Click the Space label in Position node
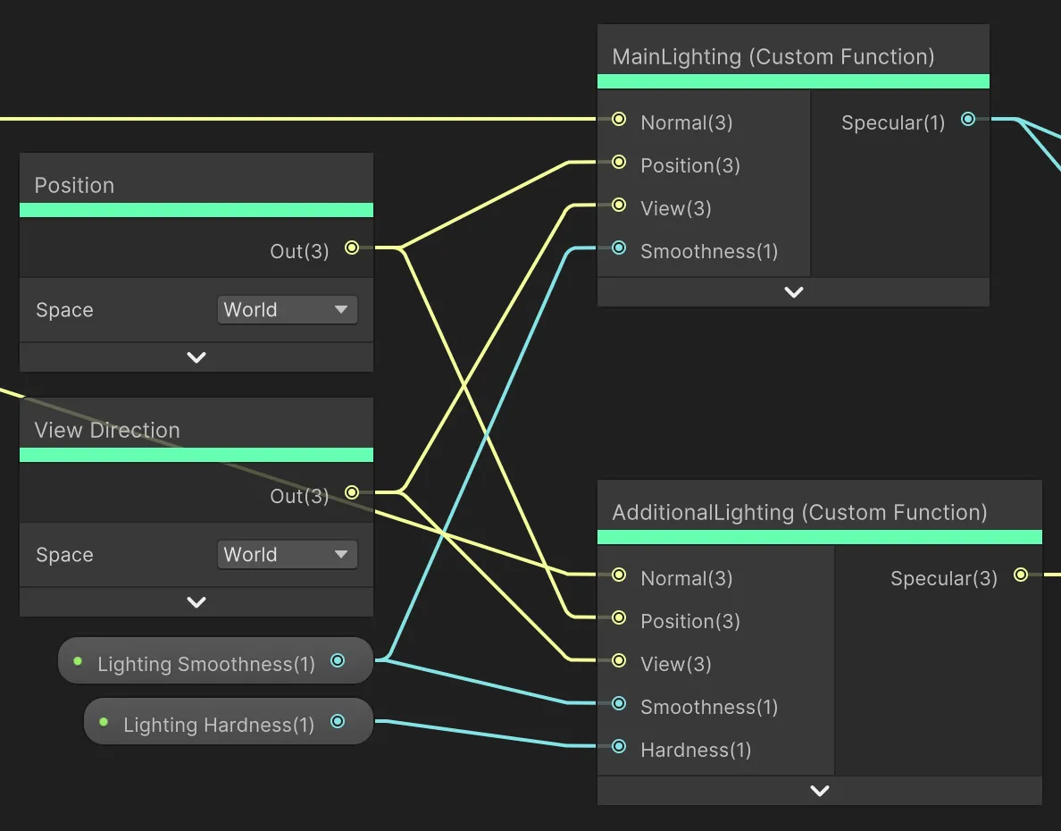1061x831 pixels. pyautogui.click(x=65, y=310)
